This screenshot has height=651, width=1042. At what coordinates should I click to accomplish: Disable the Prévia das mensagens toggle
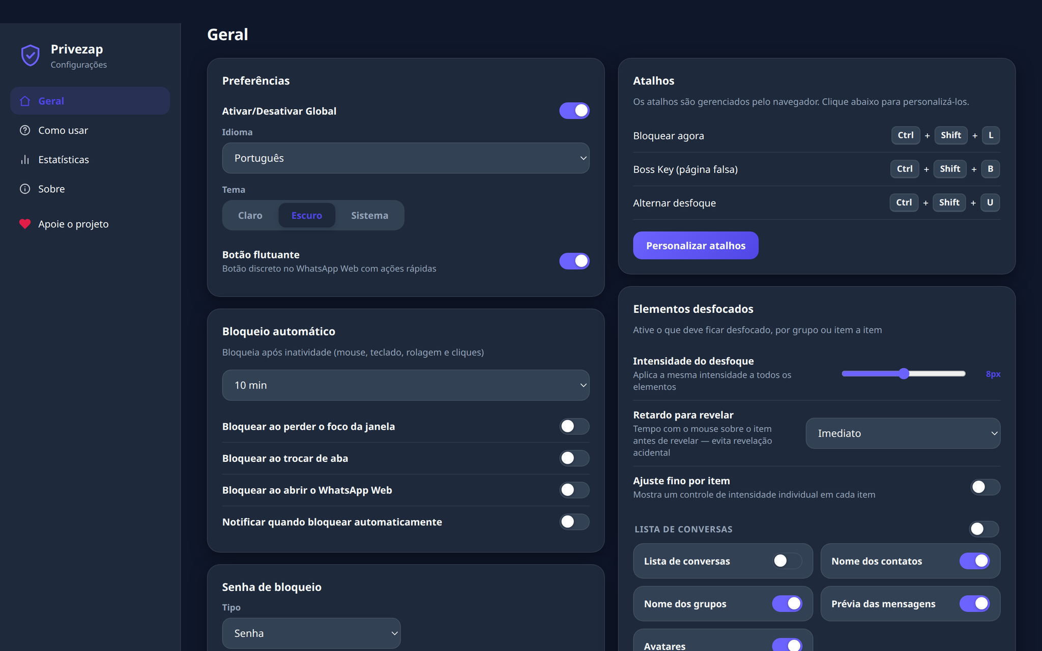(974, 604)
